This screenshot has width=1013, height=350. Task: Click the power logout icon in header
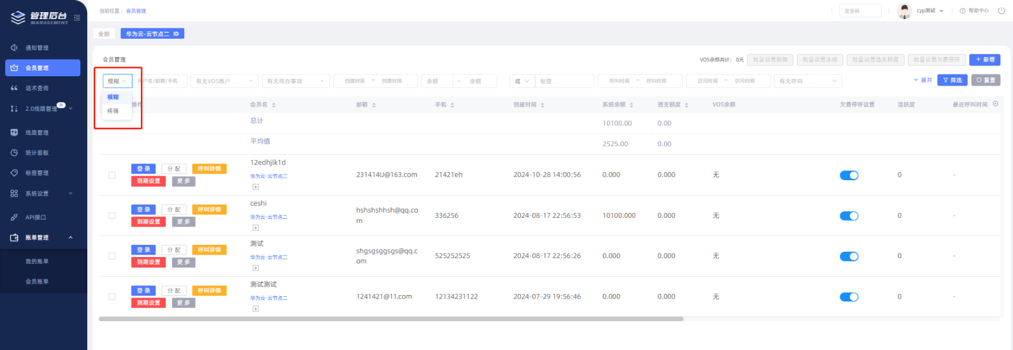1001,10
